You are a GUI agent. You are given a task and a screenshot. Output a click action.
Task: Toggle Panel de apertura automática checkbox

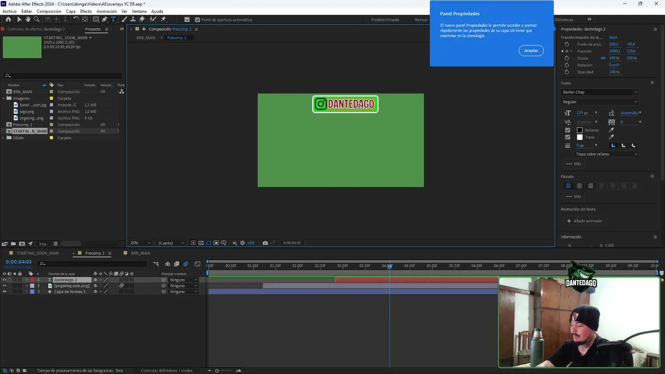click(197, 20)
